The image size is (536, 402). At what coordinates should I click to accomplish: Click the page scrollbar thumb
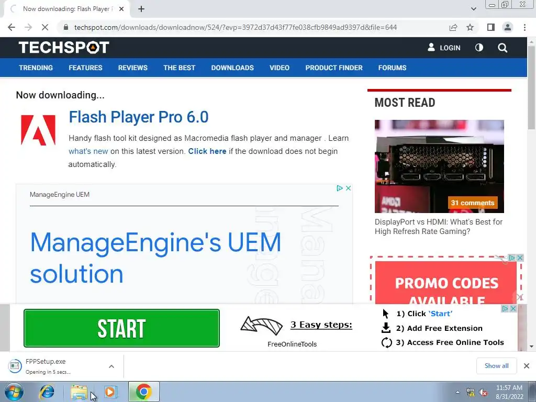click(x=532, y=88)
